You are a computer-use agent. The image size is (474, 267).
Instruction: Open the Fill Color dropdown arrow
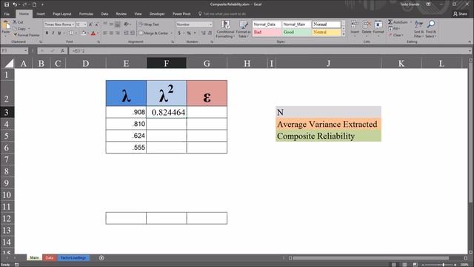[88, 33]
